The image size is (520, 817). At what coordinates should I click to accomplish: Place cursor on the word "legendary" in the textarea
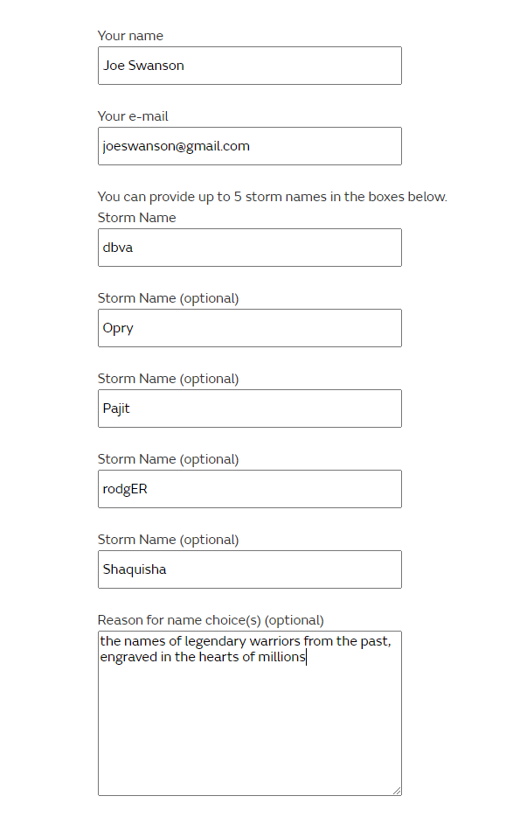[215, 641]
